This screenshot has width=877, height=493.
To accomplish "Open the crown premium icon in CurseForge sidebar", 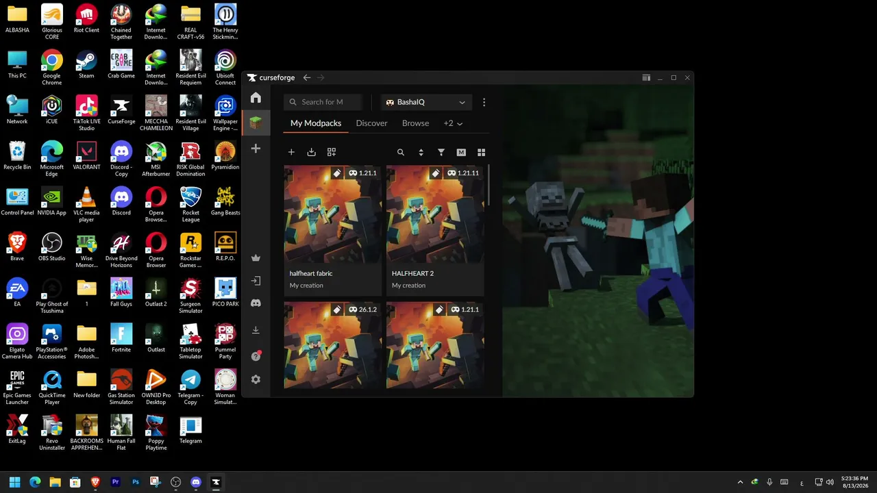I will (x=256, y=258).
